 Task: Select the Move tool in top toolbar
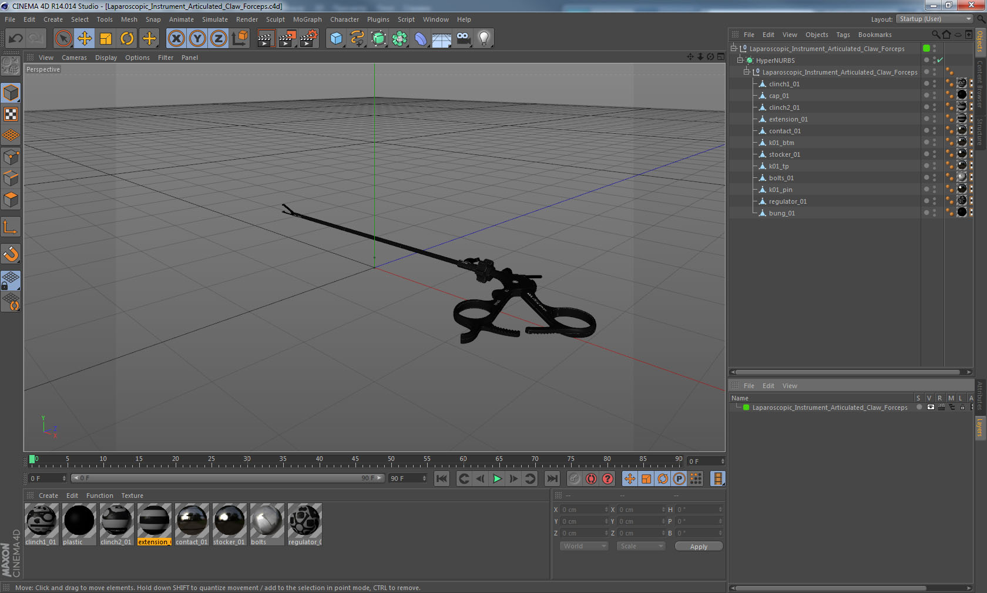pyautogui.click(x=85, y=39)
